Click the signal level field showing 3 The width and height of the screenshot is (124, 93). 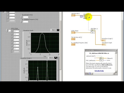[12, 18]
